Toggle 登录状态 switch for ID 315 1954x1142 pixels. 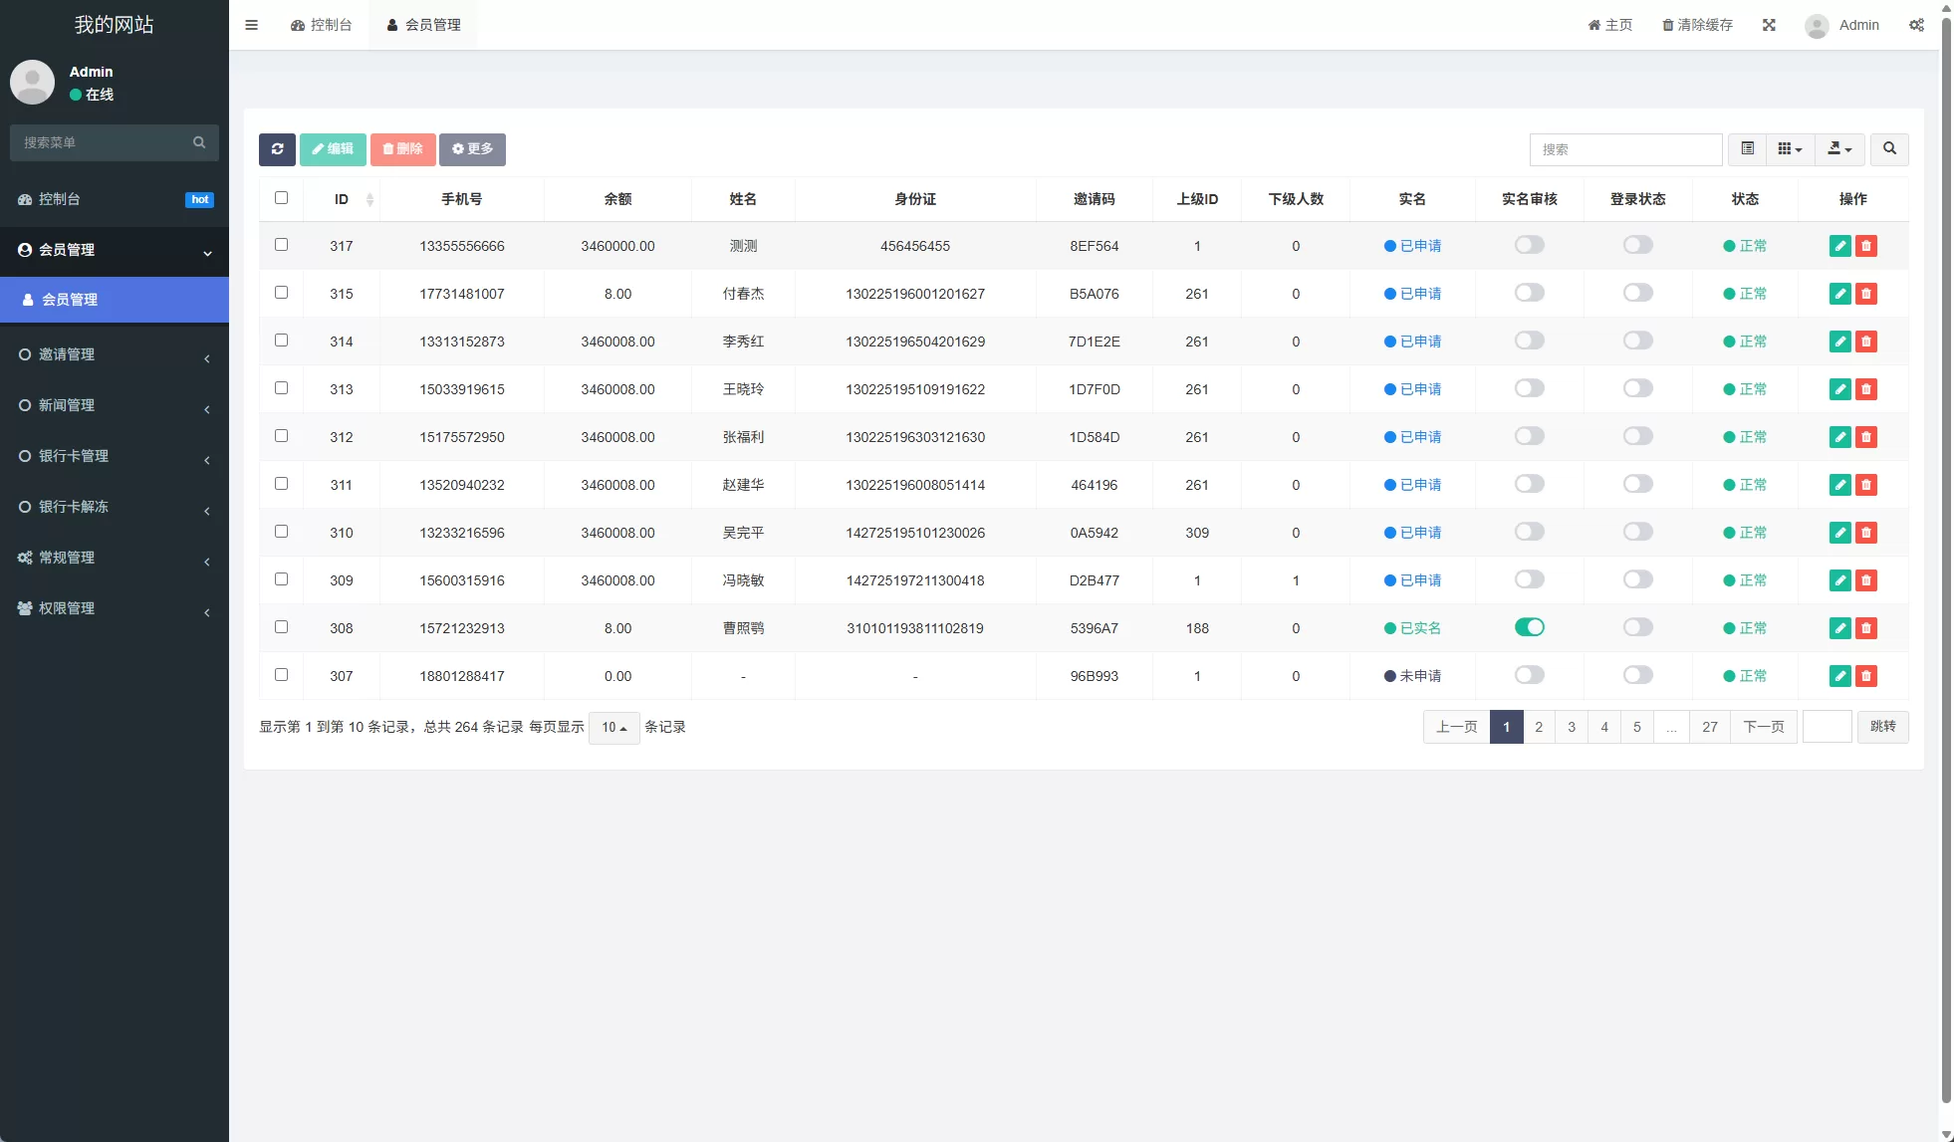click(1637, 293)
